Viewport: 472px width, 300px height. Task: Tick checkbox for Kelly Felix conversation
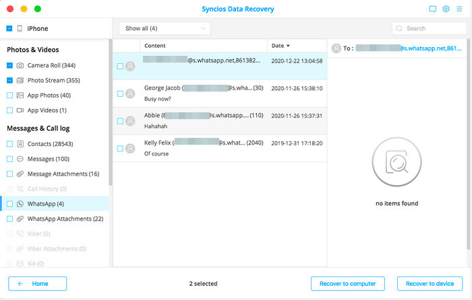point(120,149)
